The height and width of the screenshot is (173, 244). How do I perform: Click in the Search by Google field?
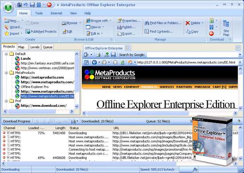tap(192, 55)
